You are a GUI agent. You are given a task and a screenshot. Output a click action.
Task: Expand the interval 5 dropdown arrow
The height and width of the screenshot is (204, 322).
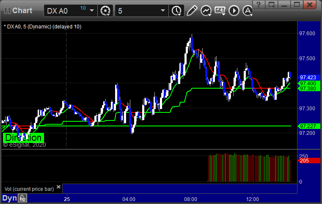click(x=163, y=11)
